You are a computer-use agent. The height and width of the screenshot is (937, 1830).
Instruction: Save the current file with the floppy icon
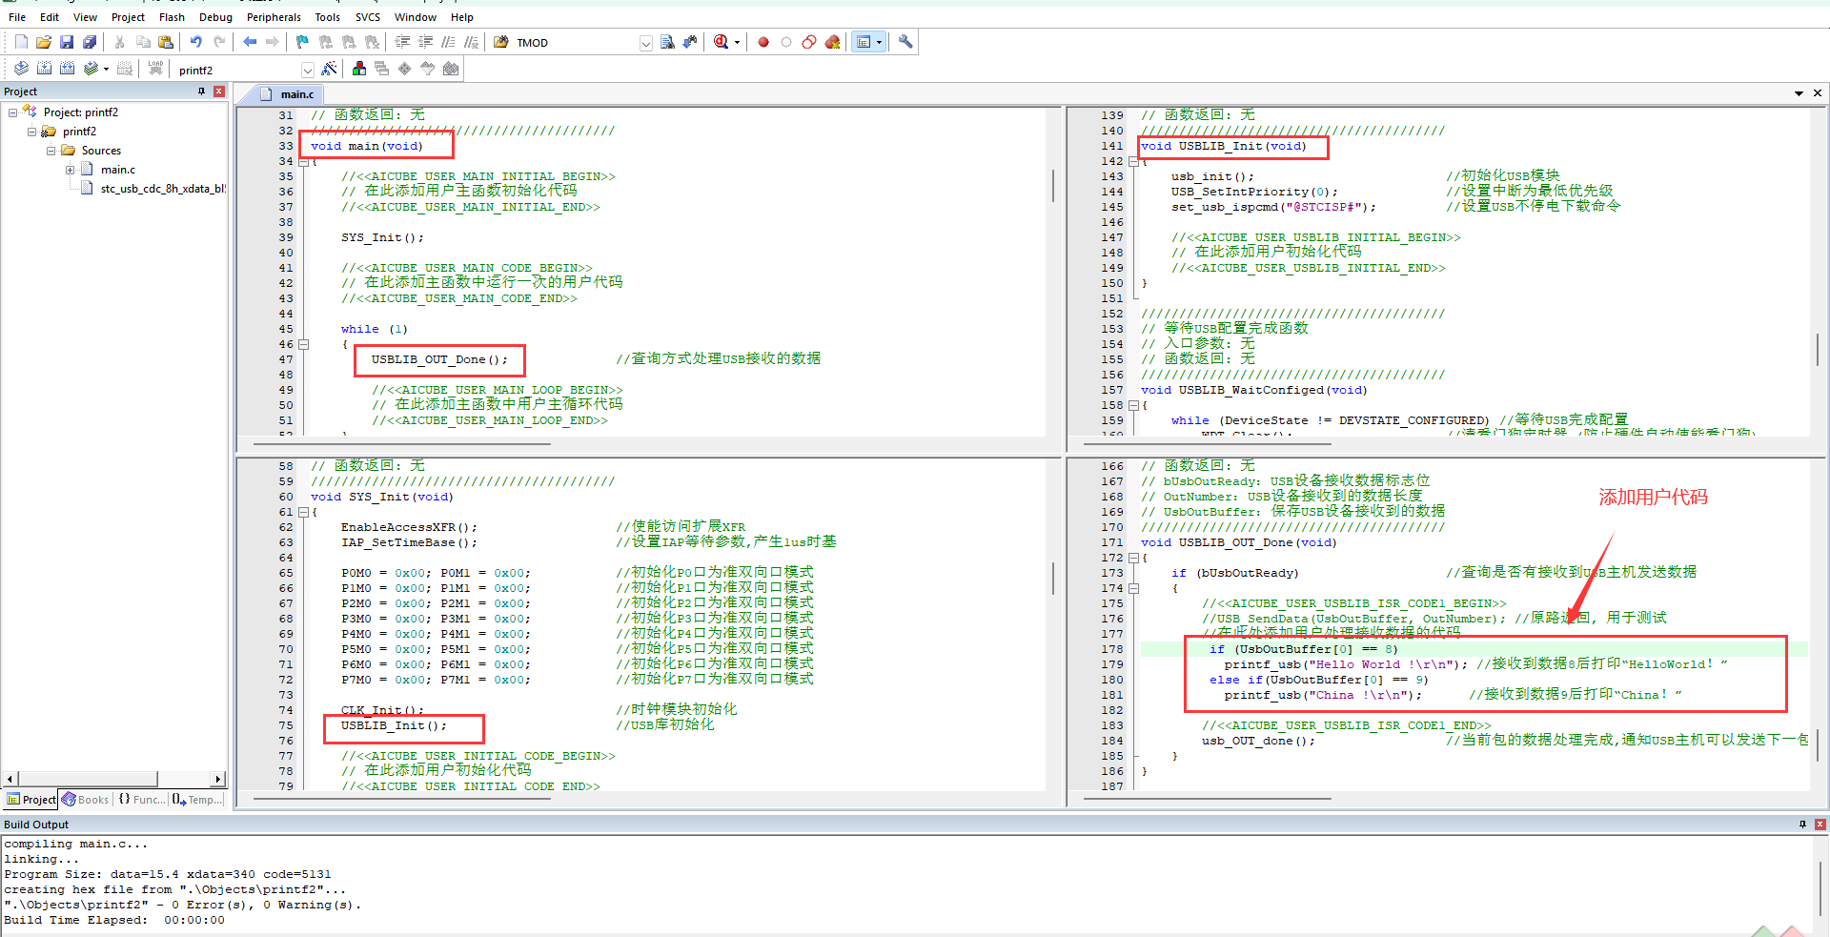point(67,42)
